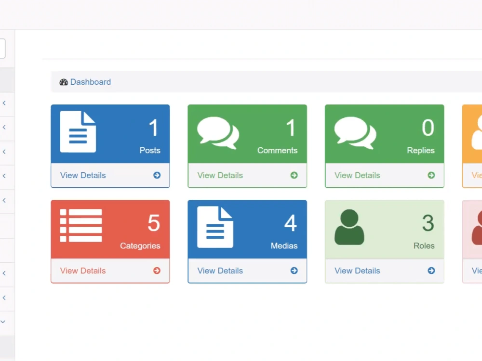Image resolution: width=482 pixels, height=361 pixels.
Task: Click the user silhouette icon on Roles card
Action: tap(349, 227)
